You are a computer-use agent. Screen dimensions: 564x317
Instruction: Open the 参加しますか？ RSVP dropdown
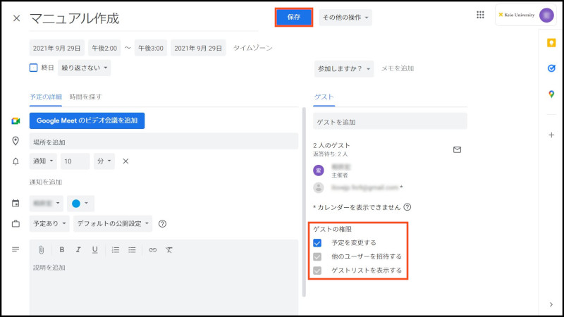(343, 68)
